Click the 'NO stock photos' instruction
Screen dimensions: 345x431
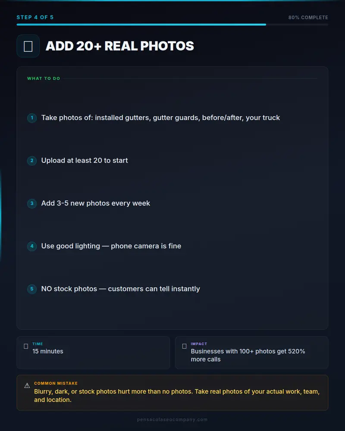[120, 289]
